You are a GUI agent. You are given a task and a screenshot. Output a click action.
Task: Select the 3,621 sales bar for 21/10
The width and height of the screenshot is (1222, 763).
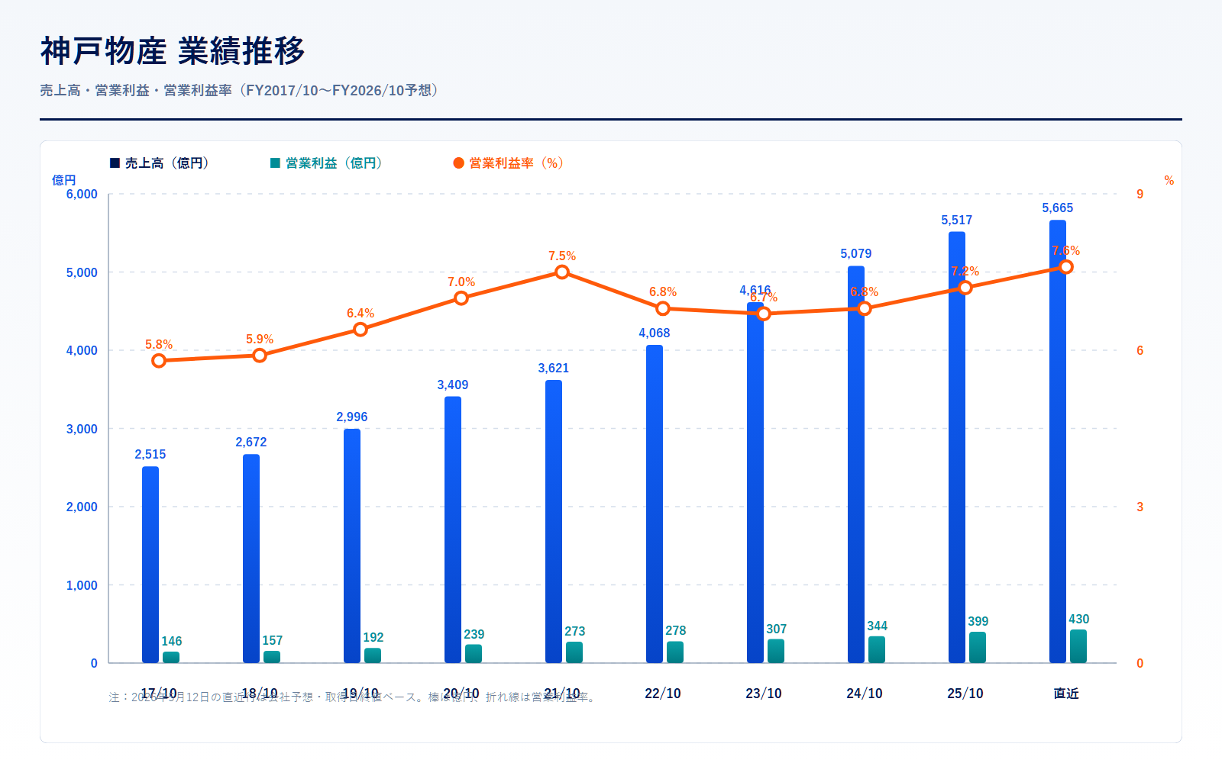click(554, 522)
